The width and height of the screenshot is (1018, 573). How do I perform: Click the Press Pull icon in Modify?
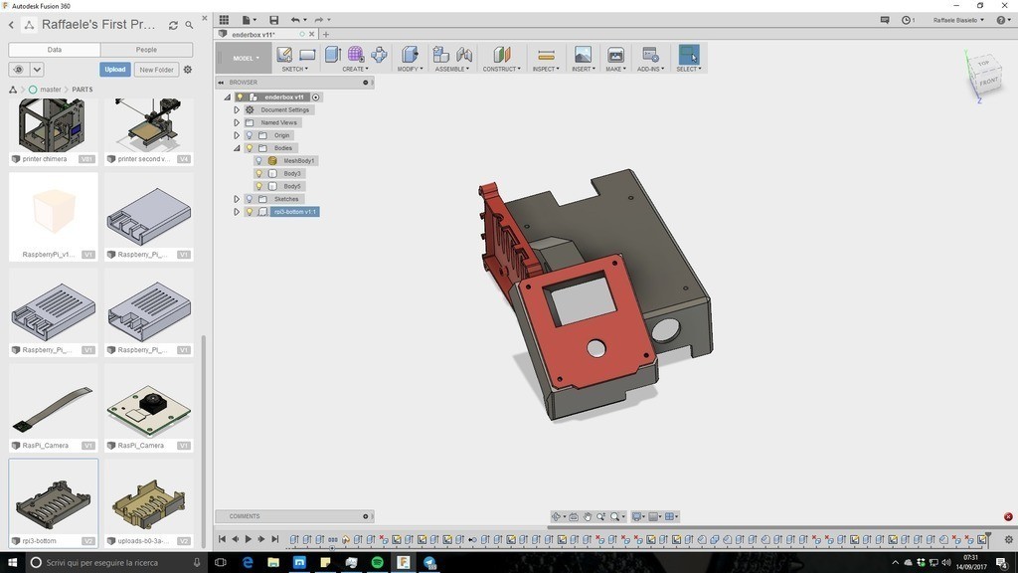409,55
